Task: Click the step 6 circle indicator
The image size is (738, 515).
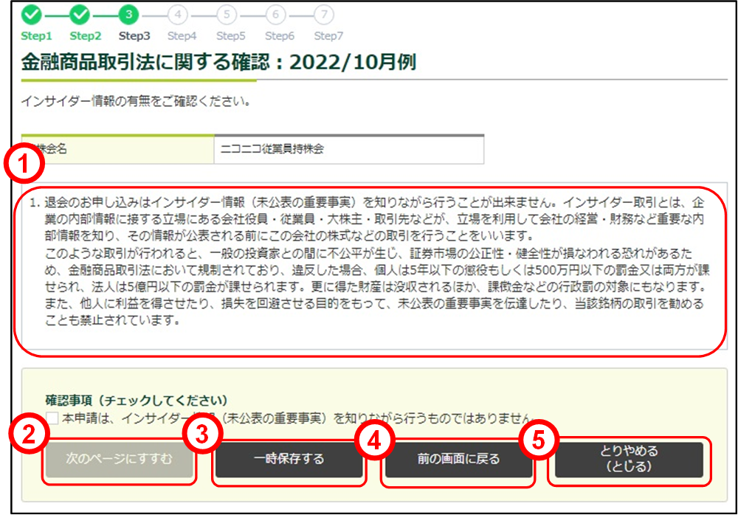Action: click(x=275, y=14)
